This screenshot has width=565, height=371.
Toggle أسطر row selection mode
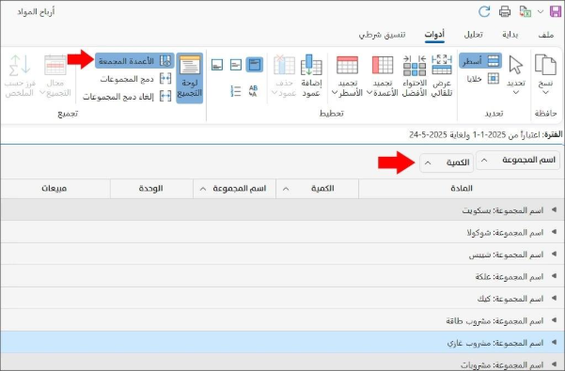[x=480, y=61]
